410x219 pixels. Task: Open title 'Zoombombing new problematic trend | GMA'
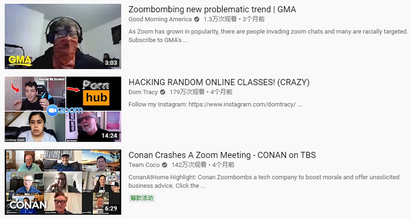212,9
